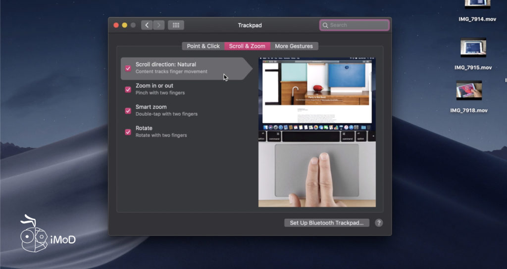Screen dimensions: 507x269
Task: Uncheck Scroll direction: Natural checkbox
Action: tap(128, 68)
